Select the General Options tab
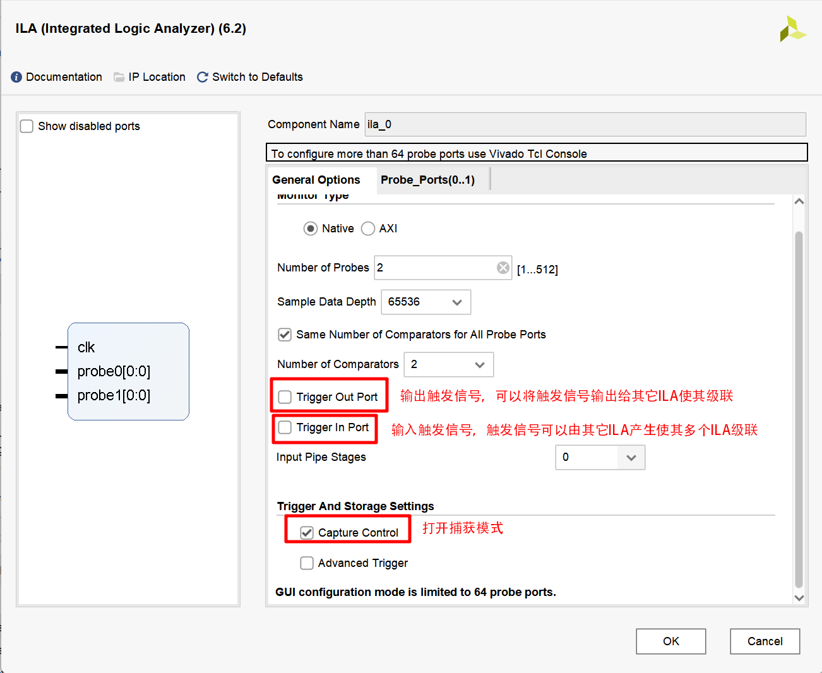The height and width of the screenshot is (673, 822). (316, 179)
